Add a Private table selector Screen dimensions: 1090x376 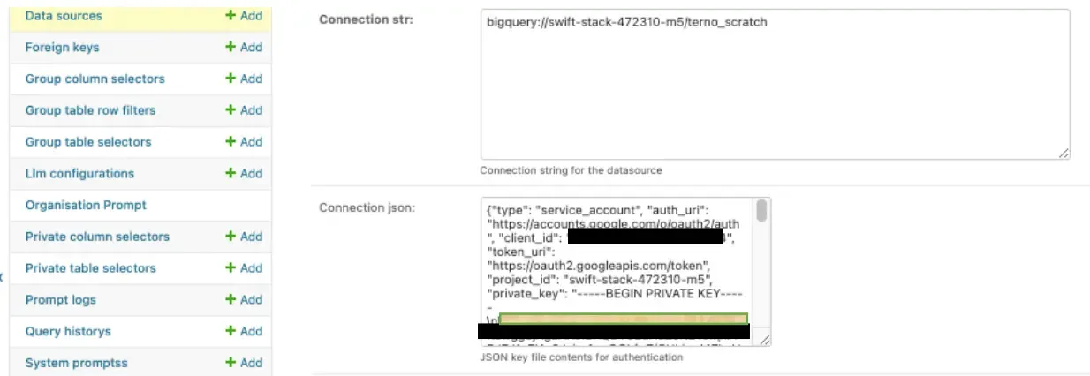(x=244, y=268)
